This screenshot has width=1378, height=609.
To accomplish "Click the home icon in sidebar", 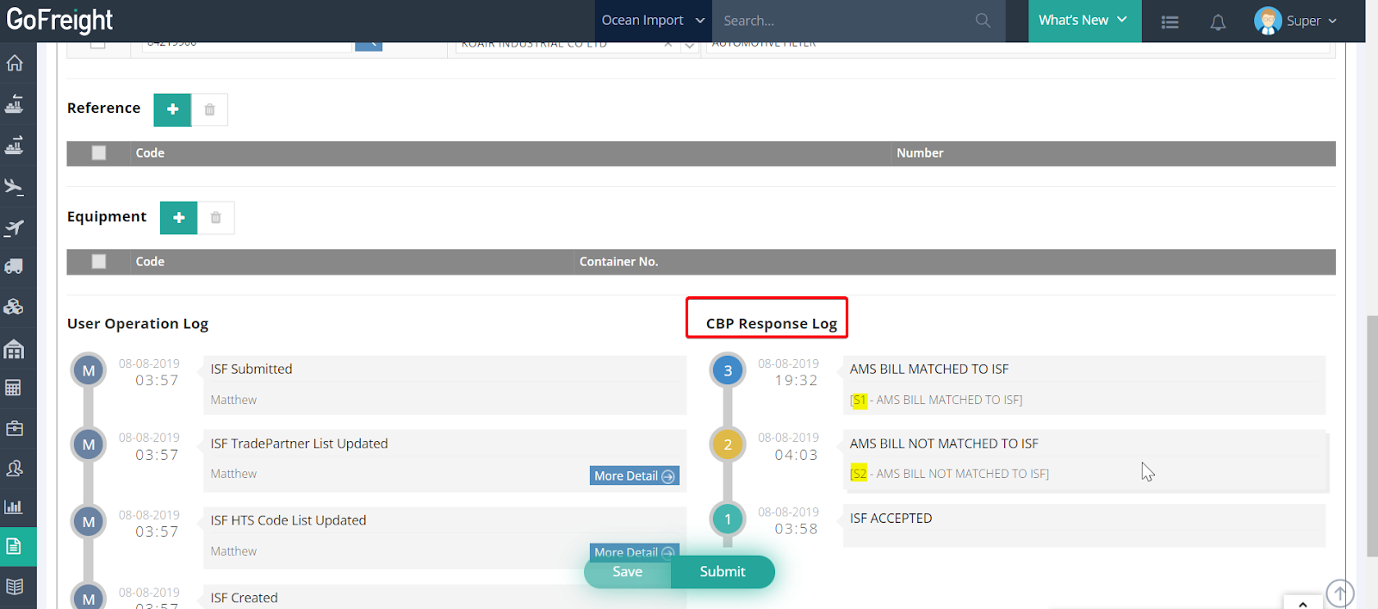I will 15,63.
